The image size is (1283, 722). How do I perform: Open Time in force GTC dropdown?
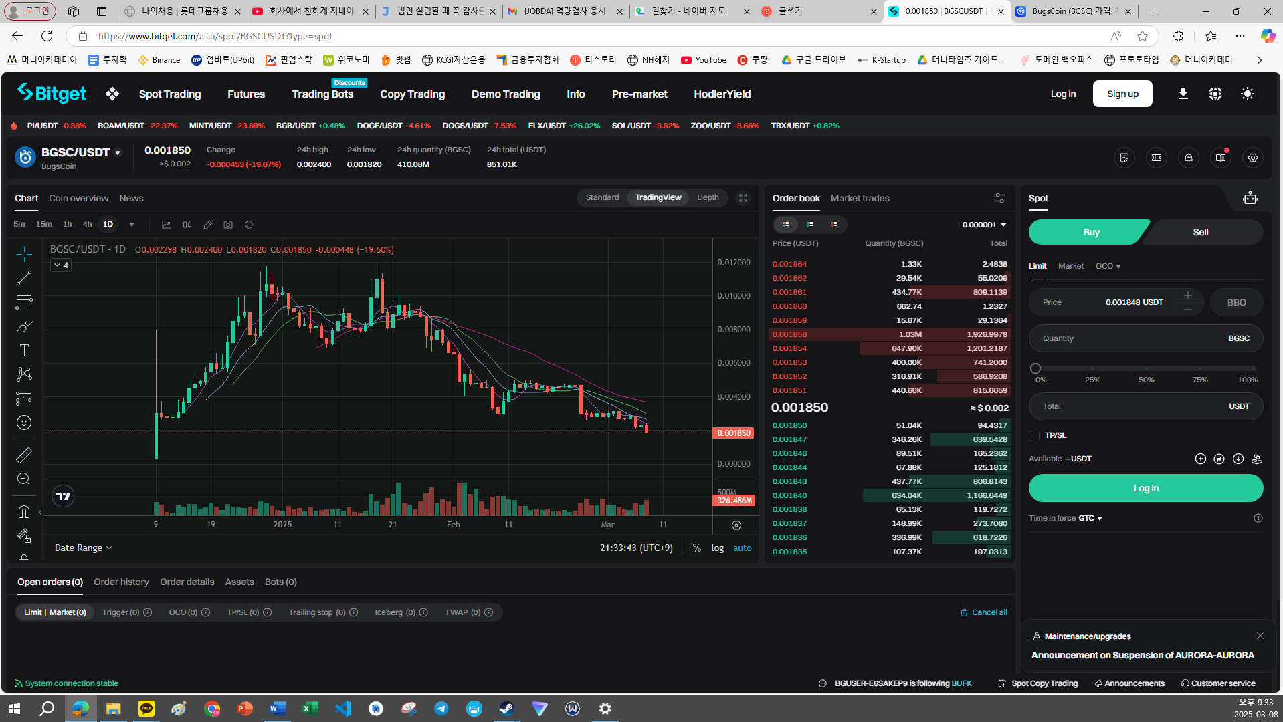click(1090, 518)
